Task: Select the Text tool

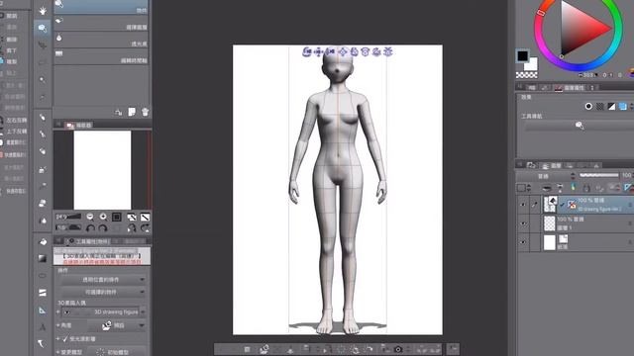Action: 43,327
